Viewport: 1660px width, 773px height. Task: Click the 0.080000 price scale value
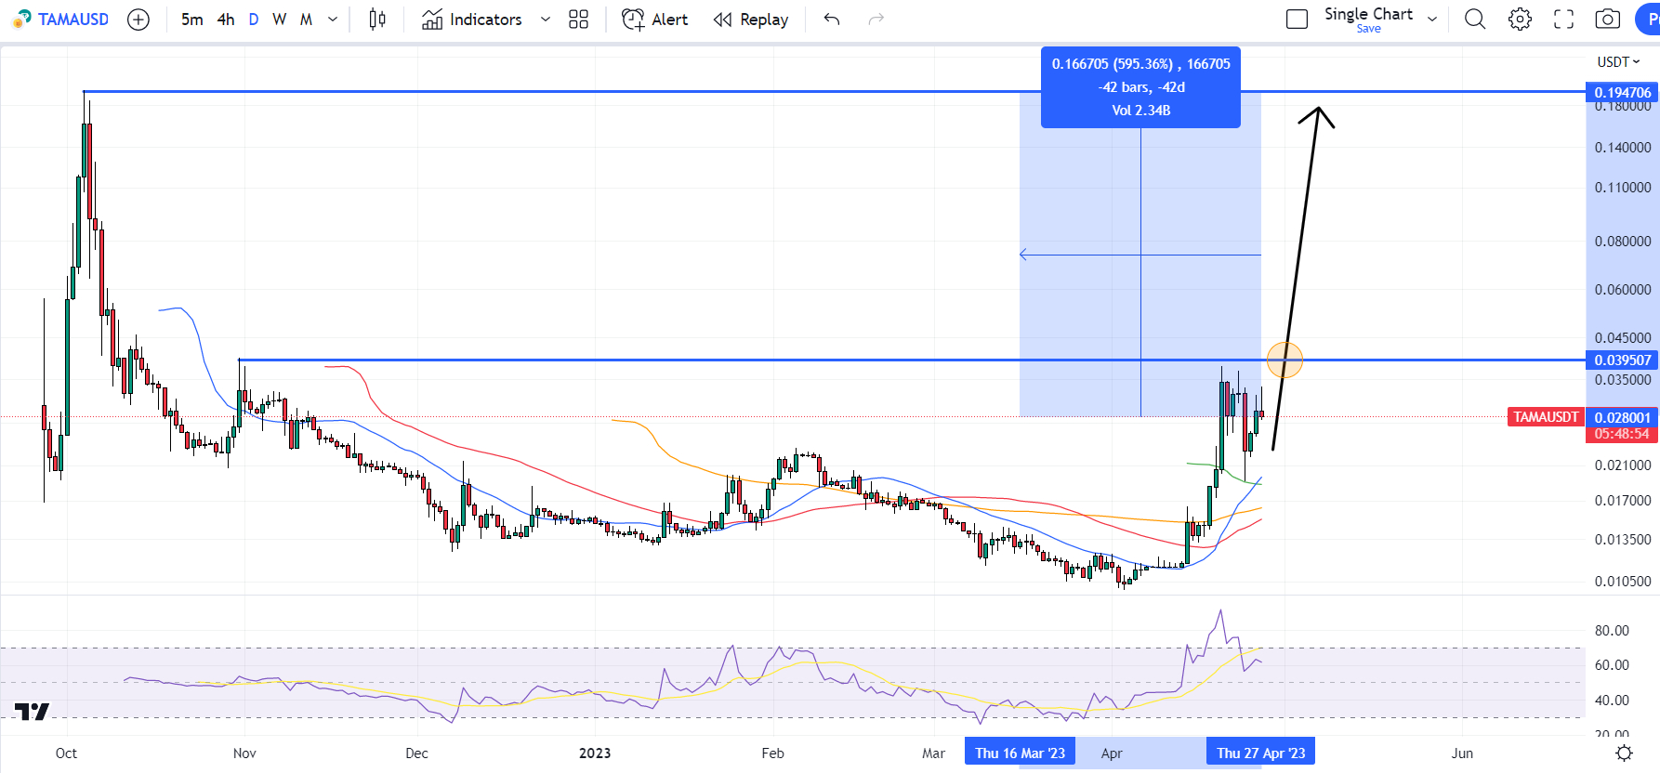coord(1623,242)
